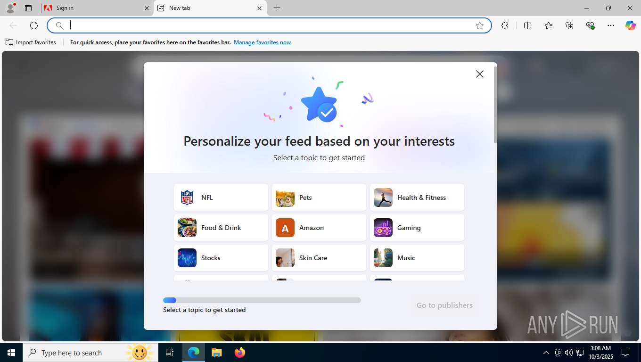The height and width of the screenshot is (362, 641).
Task: Close the Sign in tab
Action: (147, 8)
